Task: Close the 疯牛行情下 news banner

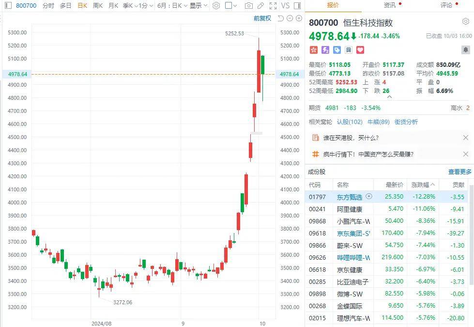Action: (x=465, y=154)
